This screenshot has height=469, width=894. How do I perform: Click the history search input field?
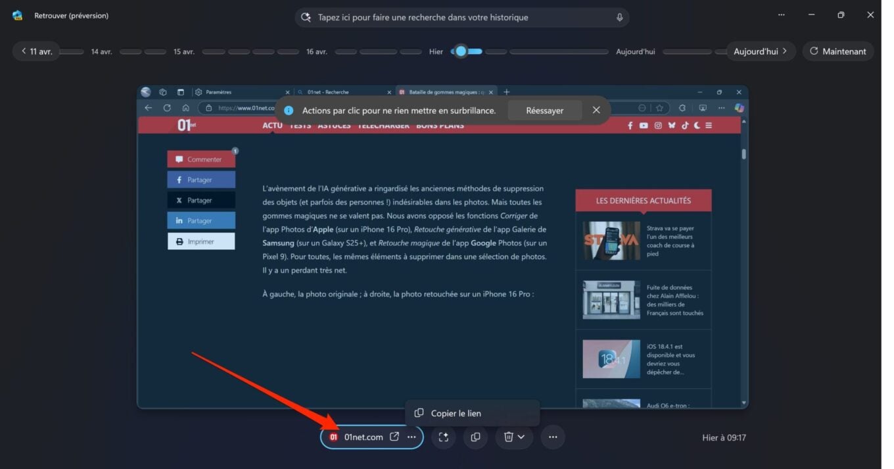click(x=461, y=18)
